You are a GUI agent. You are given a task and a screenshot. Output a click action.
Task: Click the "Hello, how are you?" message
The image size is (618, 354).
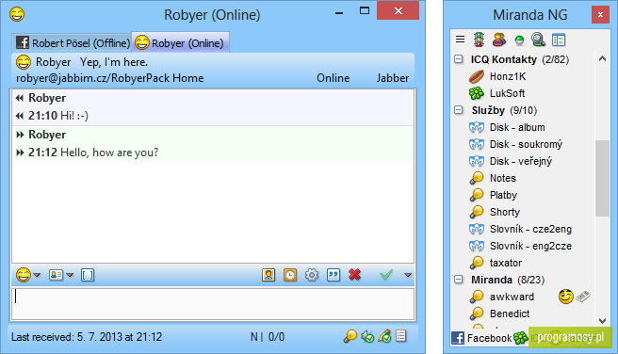(109, 153)
